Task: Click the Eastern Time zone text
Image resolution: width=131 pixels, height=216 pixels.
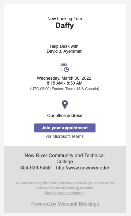Action: click(65, 89)
